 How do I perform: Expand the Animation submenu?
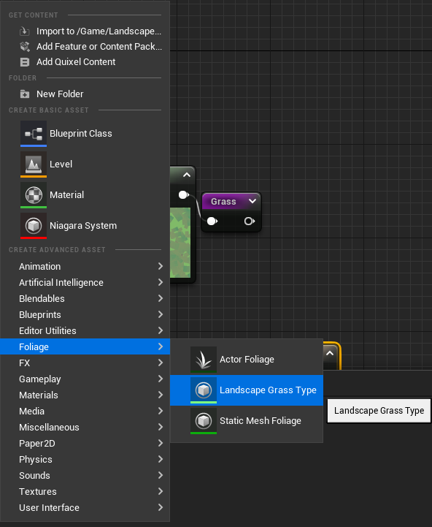(x=85, y=267)
